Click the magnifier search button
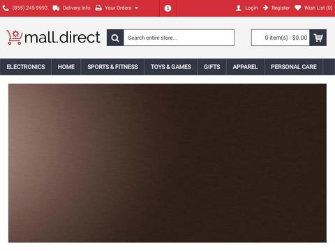 pyautogui.click(x=115, y=38)
